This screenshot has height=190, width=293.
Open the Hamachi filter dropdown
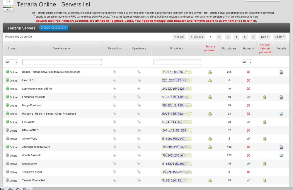247,62
